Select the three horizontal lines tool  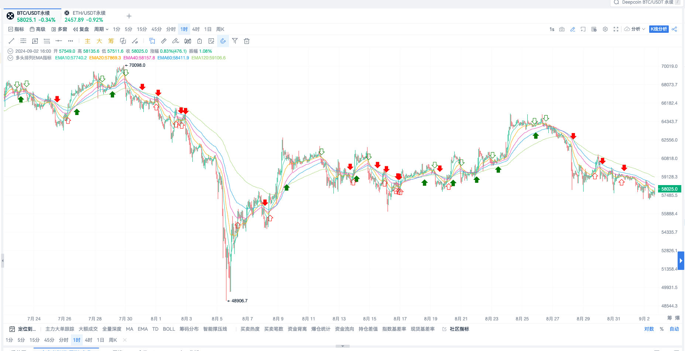point(47,41)
